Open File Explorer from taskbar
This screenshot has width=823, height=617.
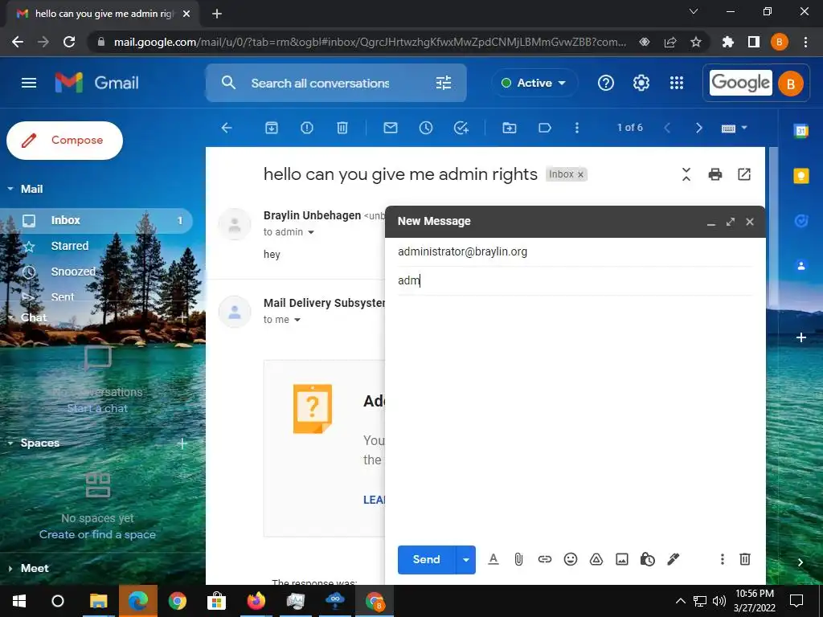98,601
